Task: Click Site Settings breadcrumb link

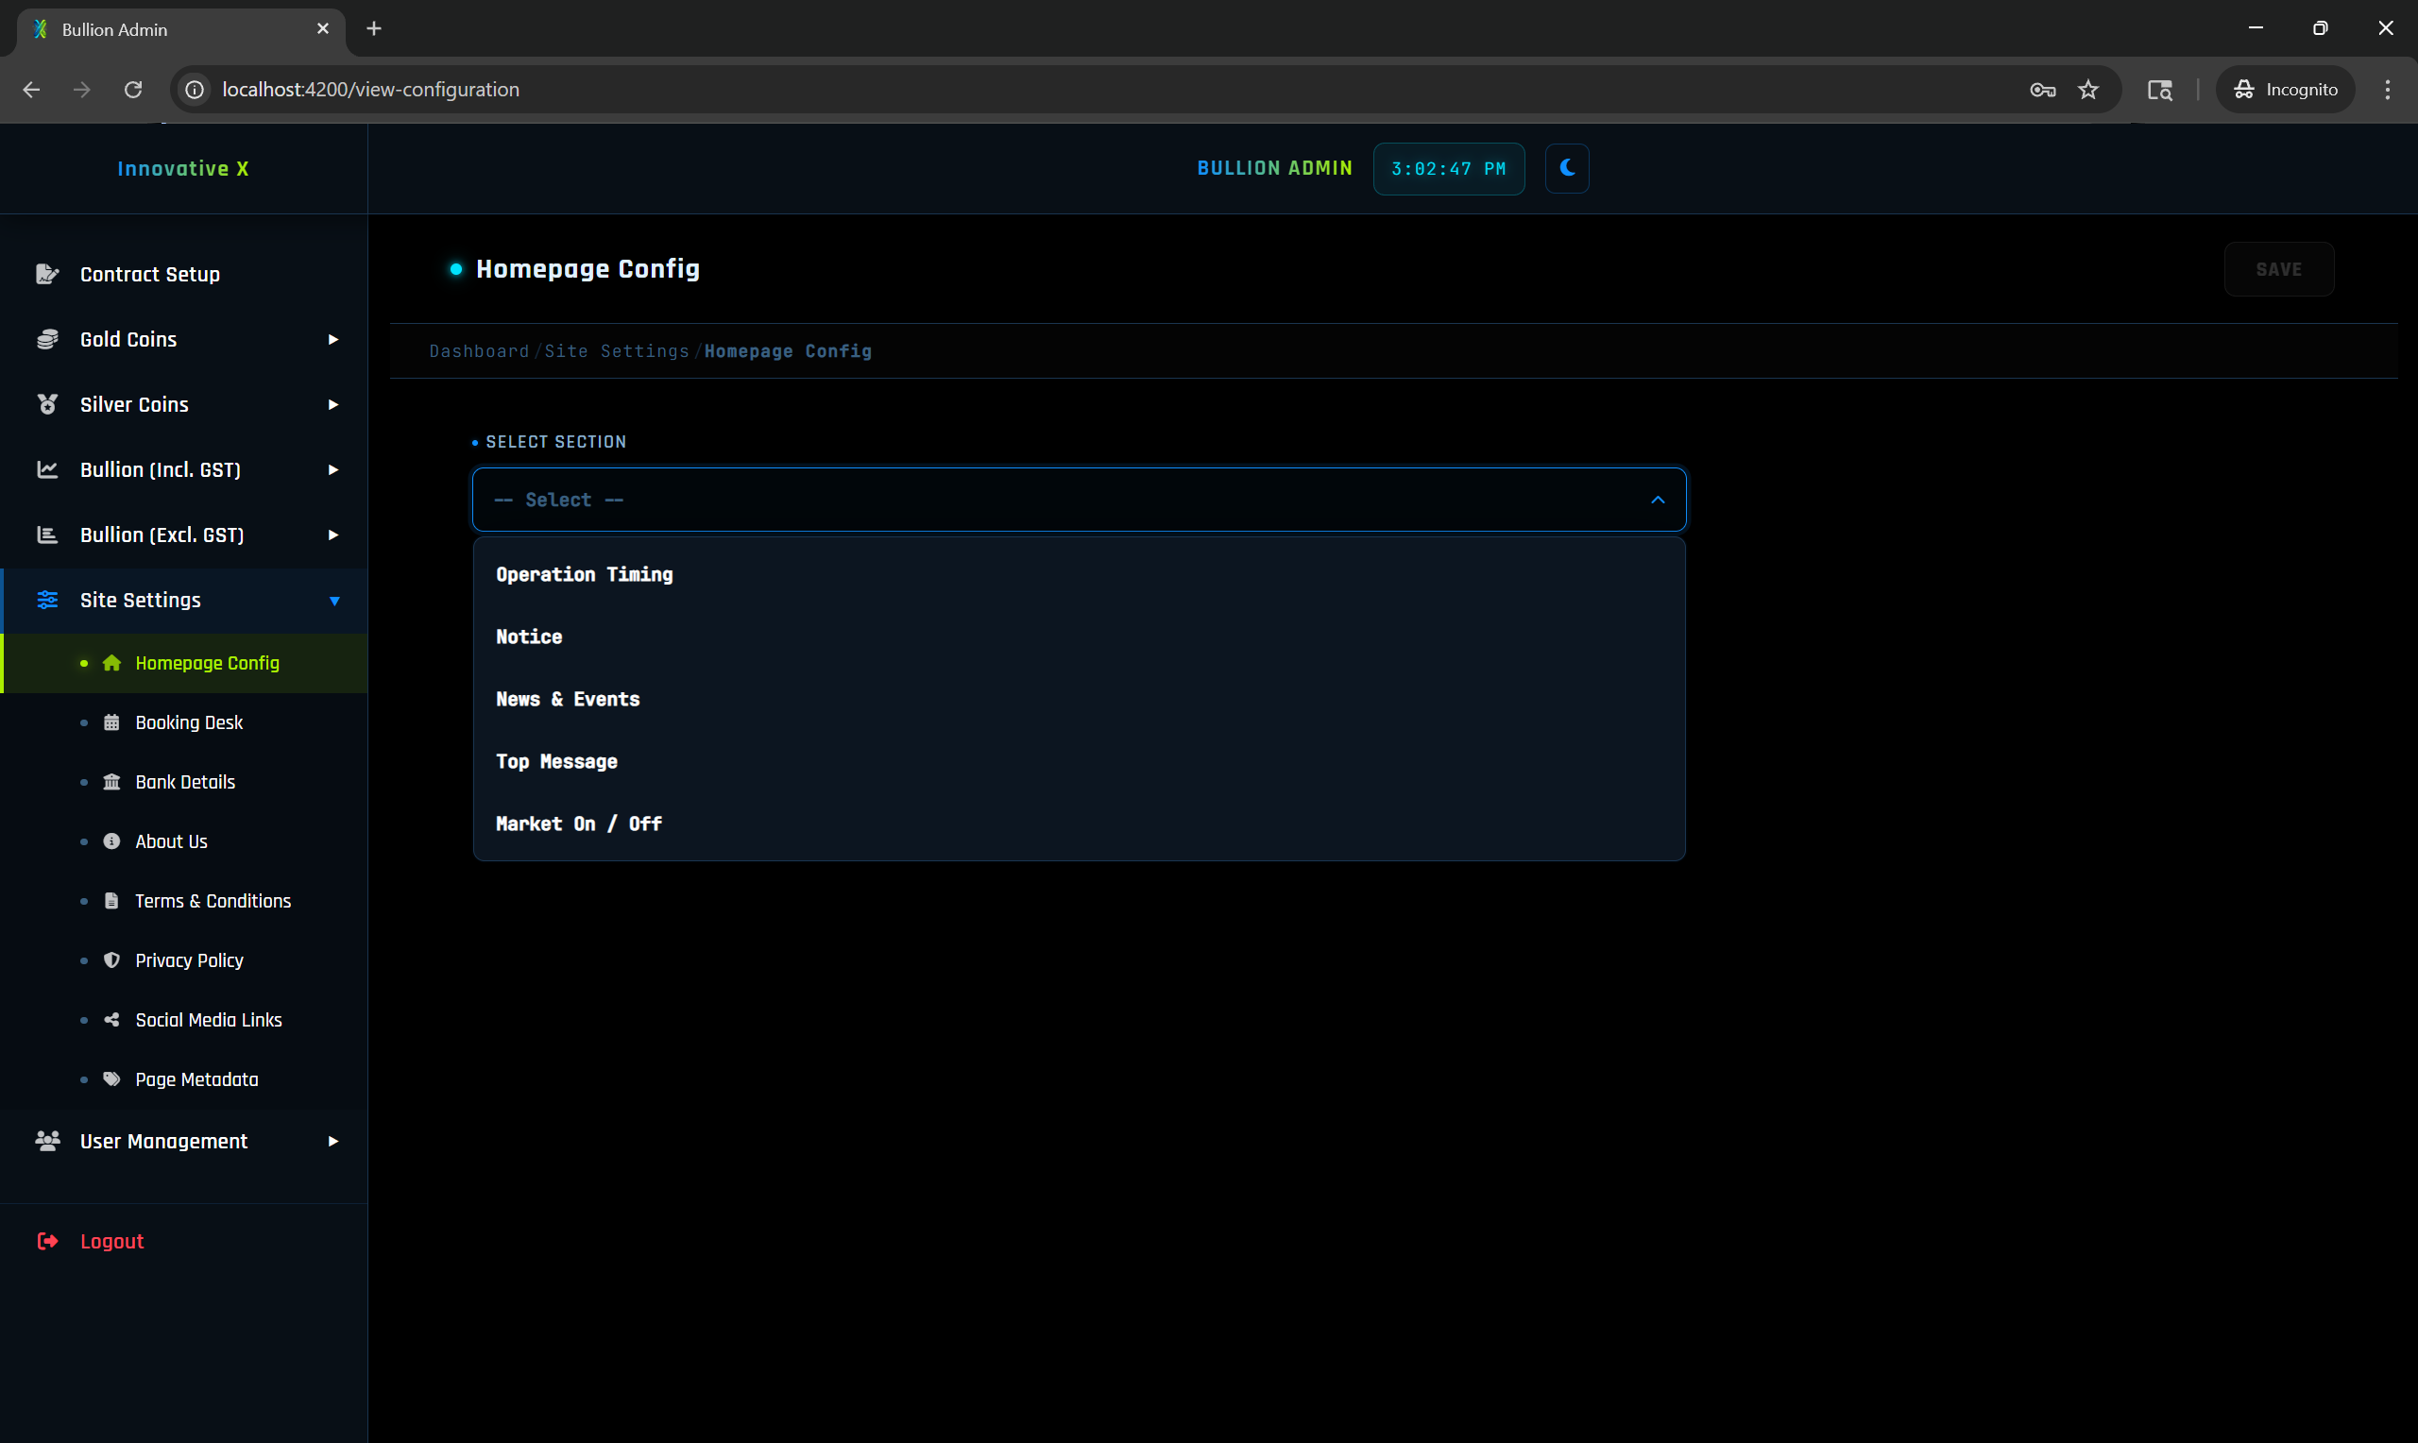Action: [617, 351]
